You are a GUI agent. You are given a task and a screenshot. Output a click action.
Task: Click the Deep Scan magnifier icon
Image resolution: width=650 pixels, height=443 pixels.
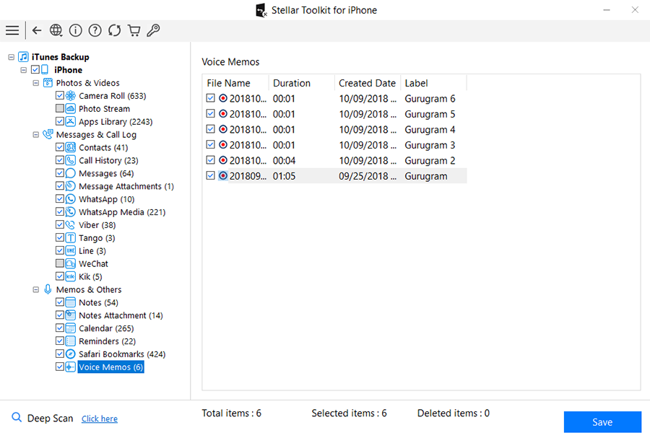(17, 417)
